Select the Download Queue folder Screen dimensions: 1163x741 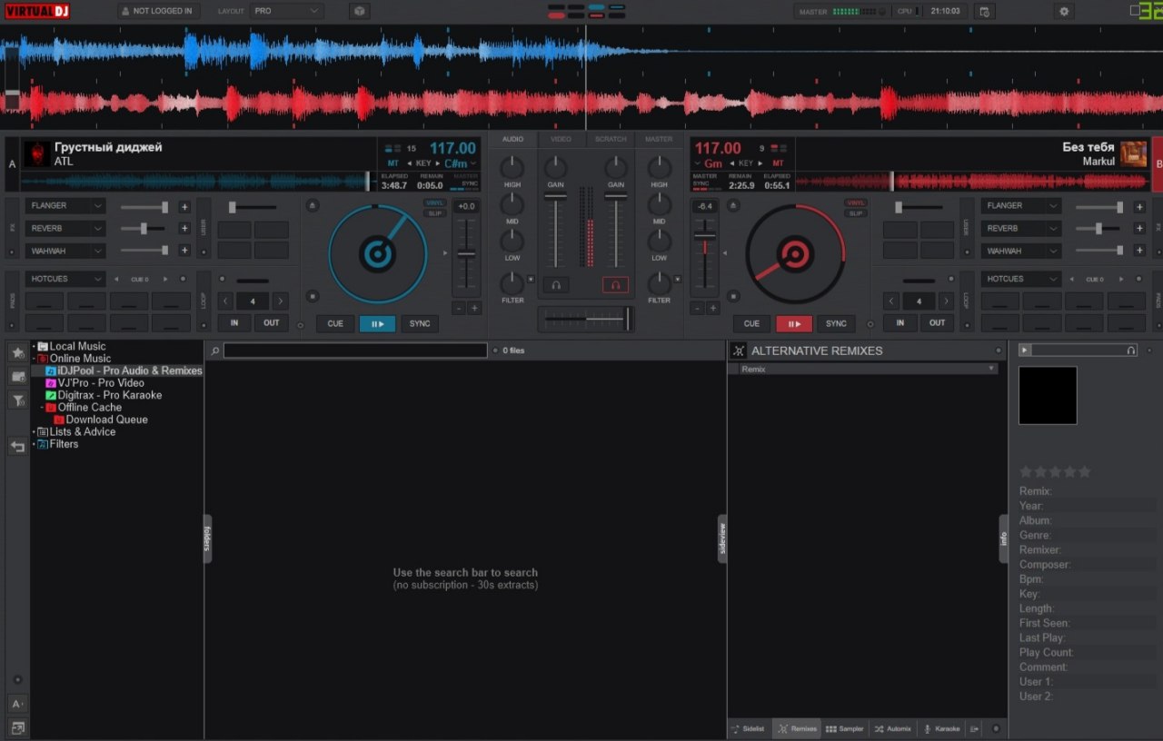(101, 420)
